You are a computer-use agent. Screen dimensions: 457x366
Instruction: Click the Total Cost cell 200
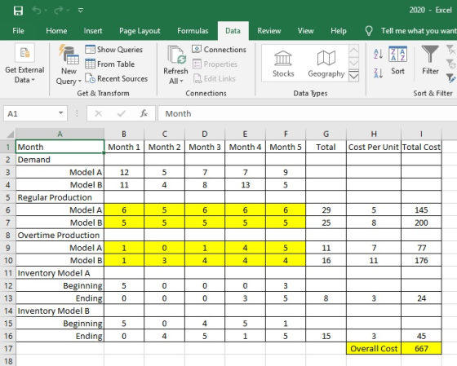421,223
